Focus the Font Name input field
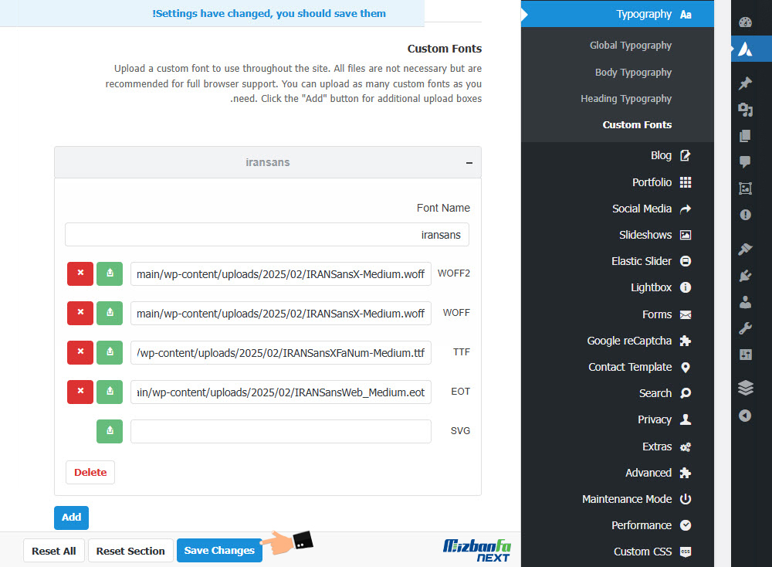This screenshot has height=567, width=772. coord(267,235)
